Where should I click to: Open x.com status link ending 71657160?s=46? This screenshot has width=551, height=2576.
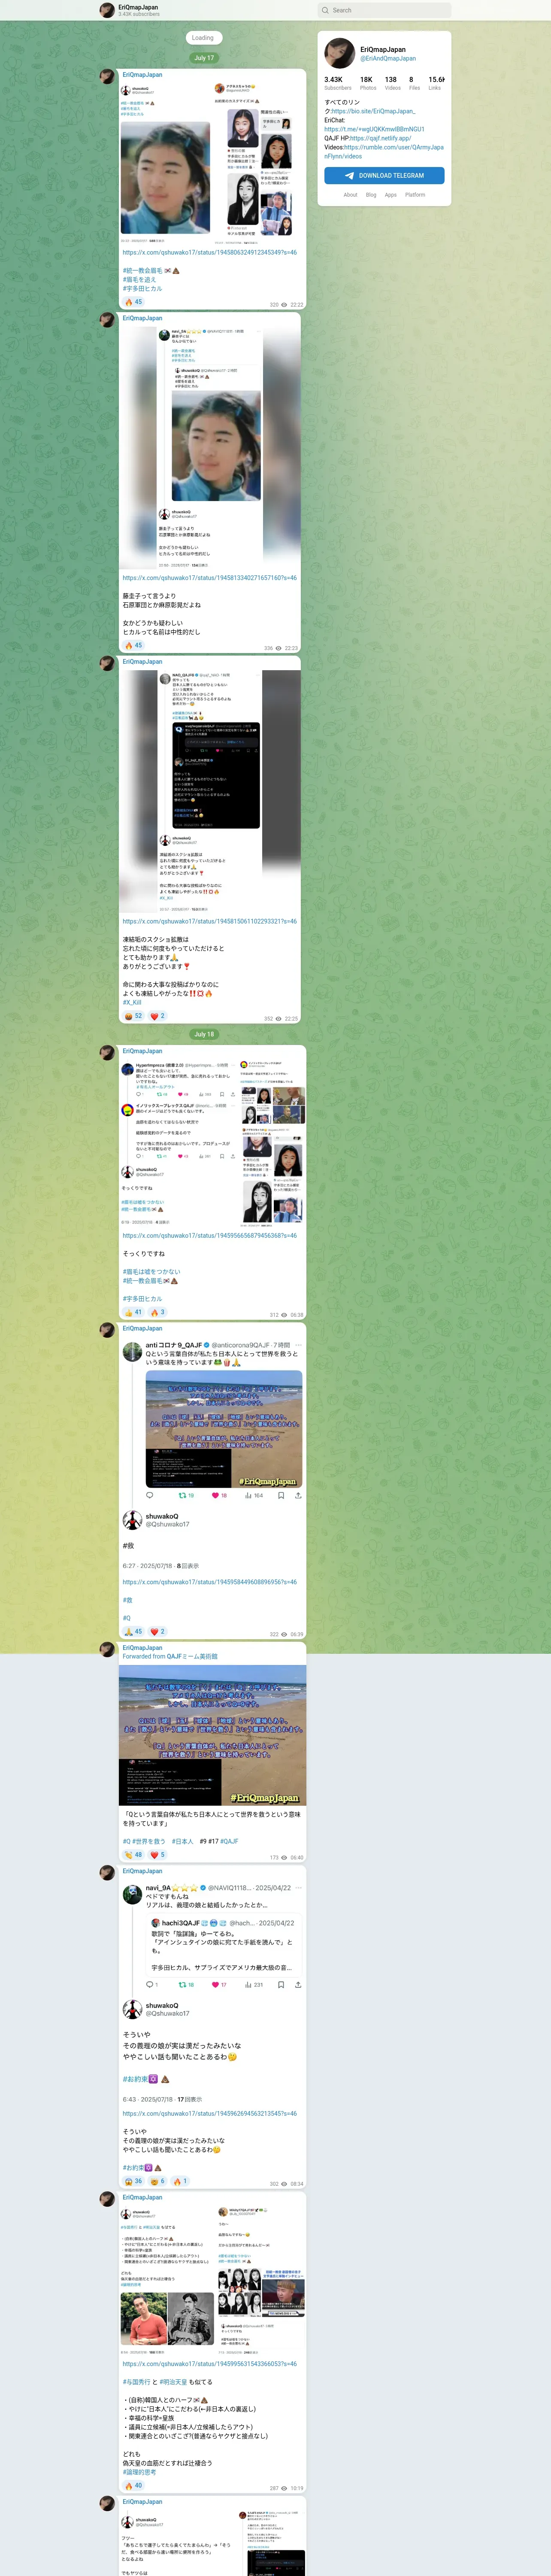click(x=210, y=577)
